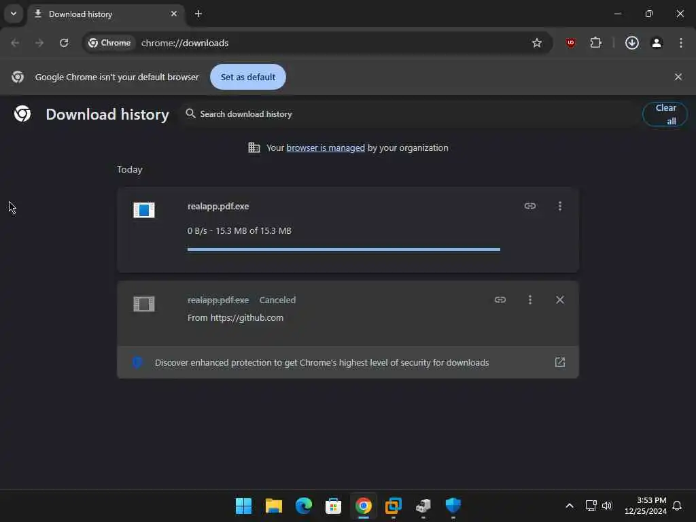Copy link of the in-progress download
The width and height of the screenshot is (696, 522).
(530, 206)
